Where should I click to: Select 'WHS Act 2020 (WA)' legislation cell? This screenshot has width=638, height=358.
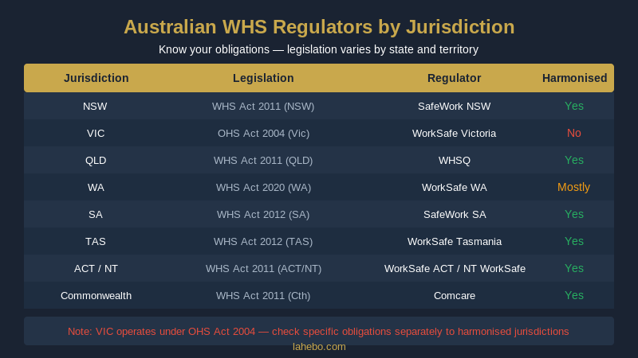263,188
